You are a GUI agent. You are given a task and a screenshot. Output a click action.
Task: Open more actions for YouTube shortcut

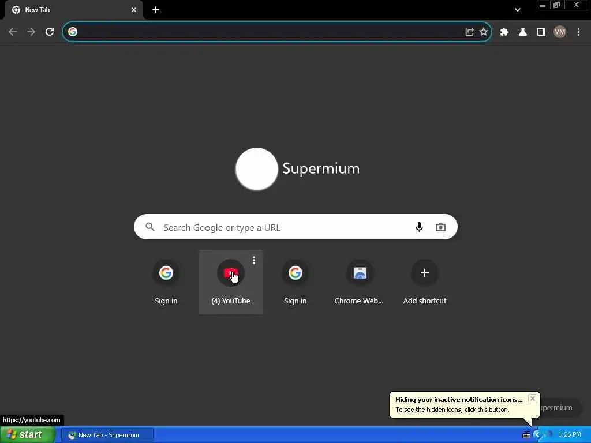(254, 260)
